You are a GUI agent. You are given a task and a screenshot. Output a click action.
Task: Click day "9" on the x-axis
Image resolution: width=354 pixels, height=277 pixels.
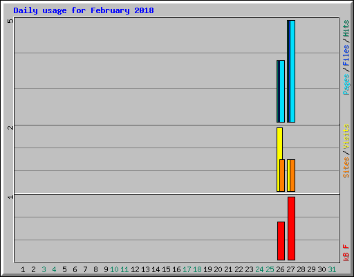coord(106,269)
